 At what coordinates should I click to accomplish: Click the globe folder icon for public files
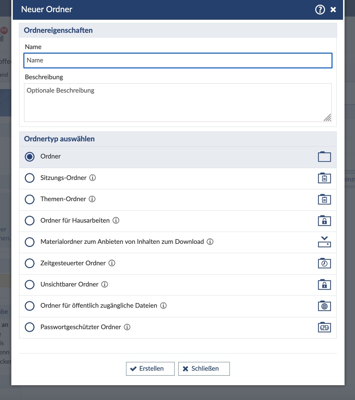click(x=324, y=306)
